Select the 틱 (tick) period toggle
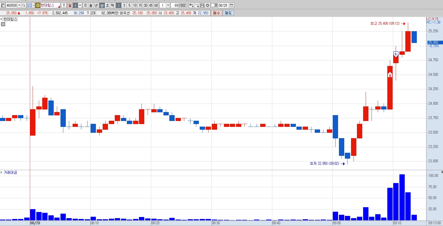Screen dimensions: 443x226 click(x=113, y=5)
